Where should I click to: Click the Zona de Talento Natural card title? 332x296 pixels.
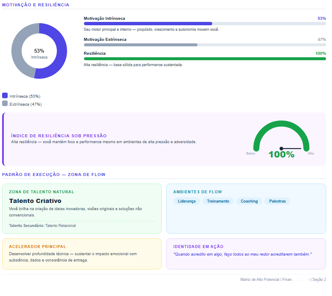(41, 192)
